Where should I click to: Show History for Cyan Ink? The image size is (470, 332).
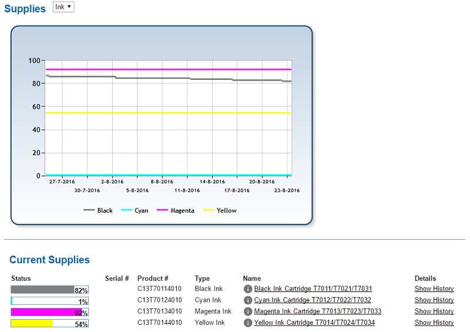pyautogui.click(x=434, y=300)
